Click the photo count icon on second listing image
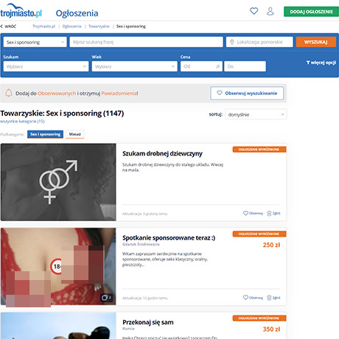339x339 pixels. point(106,298)
